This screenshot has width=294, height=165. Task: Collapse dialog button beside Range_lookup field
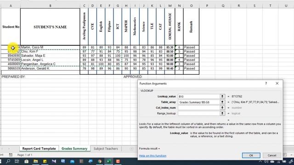point(222,113)
